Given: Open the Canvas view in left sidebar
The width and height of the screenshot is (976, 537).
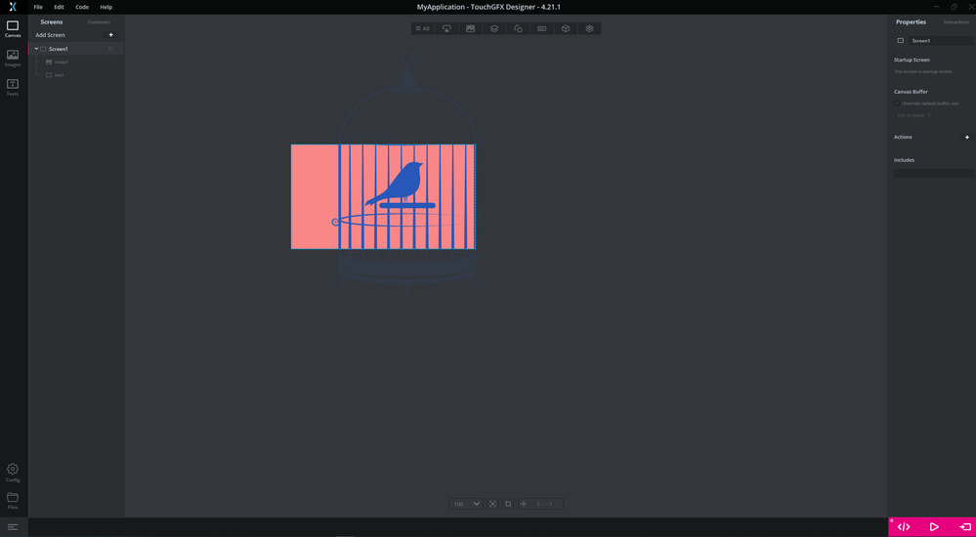Looking at the screenshot, I should (x=13, y=28).
